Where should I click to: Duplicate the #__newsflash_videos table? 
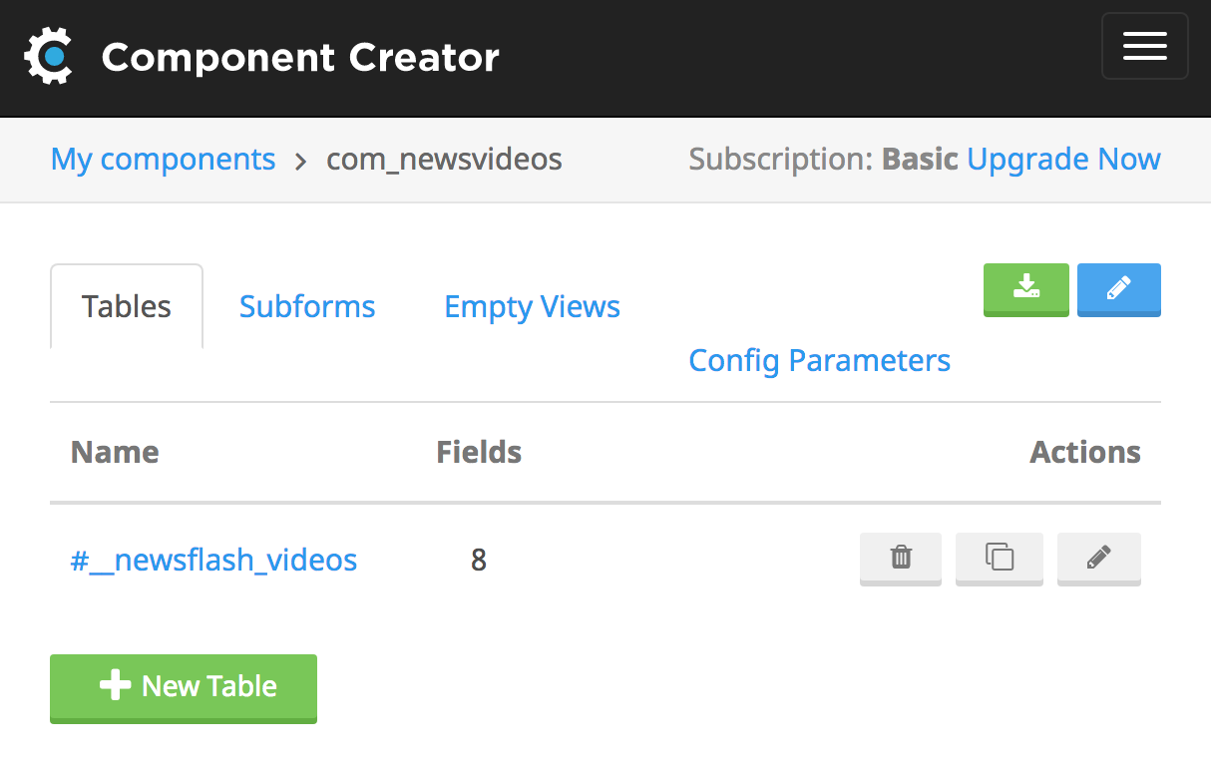coord(999,558)
